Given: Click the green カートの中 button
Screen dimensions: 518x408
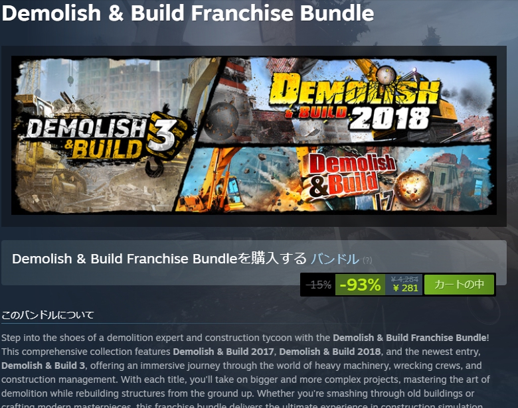Looking at the screenshot, I should [x=459, y=285].
